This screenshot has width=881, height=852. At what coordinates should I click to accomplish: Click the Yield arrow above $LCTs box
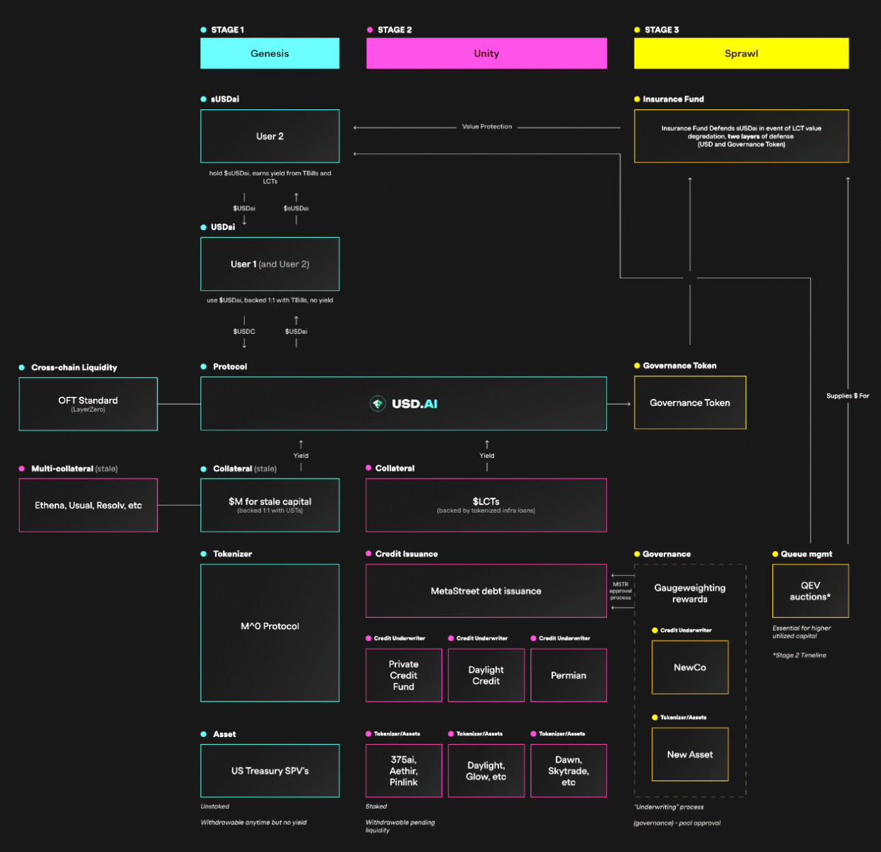click(487, 444)
